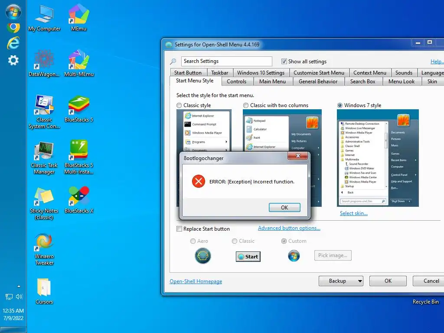Open the My Computer desktop icon
This screenshot has height=333, width=444.
click(44, 18)
